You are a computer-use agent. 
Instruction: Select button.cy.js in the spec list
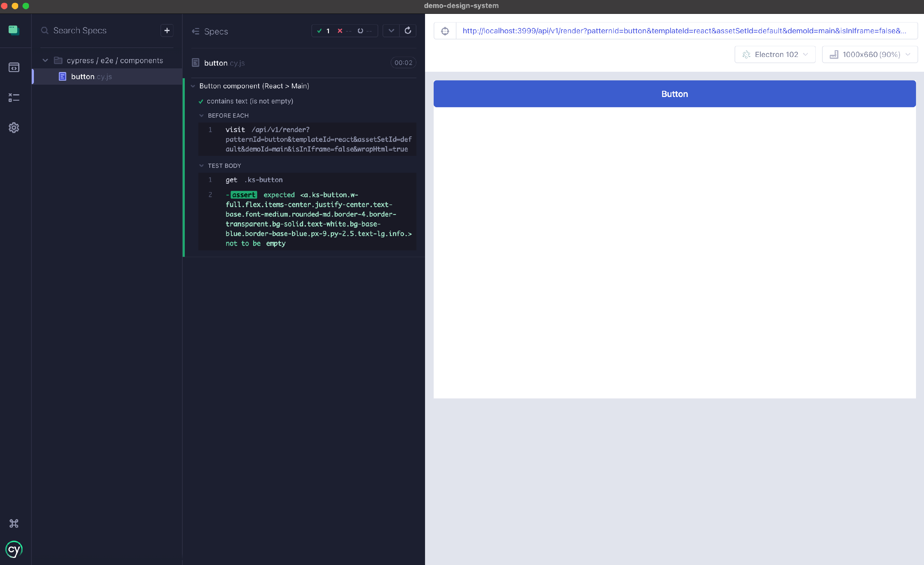point(91,76)
